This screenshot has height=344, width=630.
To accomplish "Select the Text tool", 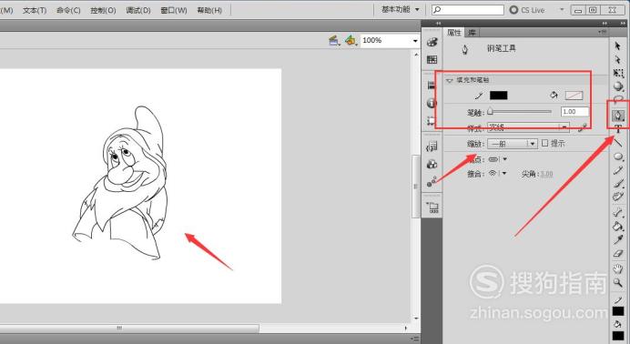I will point(618,129).
